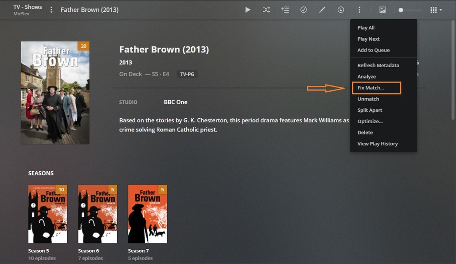Click the SEASONS section heading

click(x=41, y=173)
